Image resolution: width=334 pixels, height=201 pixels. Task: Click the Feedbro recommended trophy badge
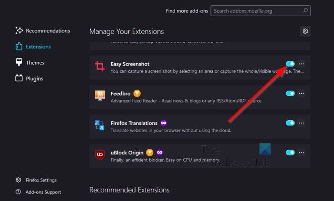point(137,93)
